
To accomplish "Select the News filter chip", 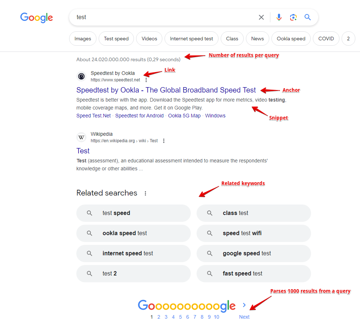I will [x=257, y=39].
